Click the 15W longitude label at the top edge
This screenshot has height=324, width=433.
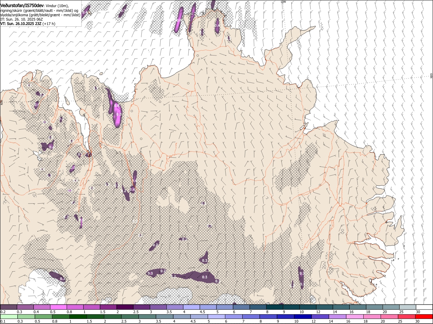pyautogui.click(x=283, y=2)
